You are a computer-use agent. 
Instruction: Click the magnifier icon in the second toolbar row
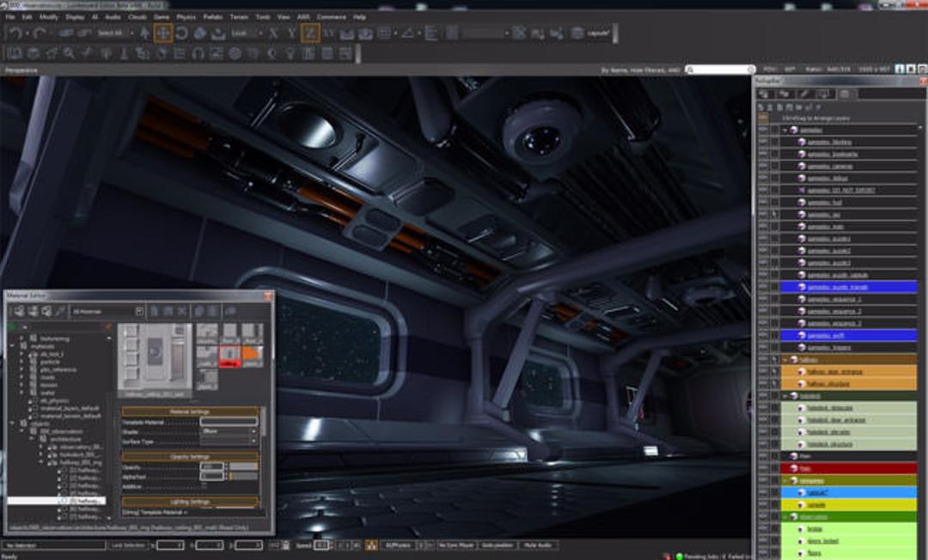tap(70, 54)
